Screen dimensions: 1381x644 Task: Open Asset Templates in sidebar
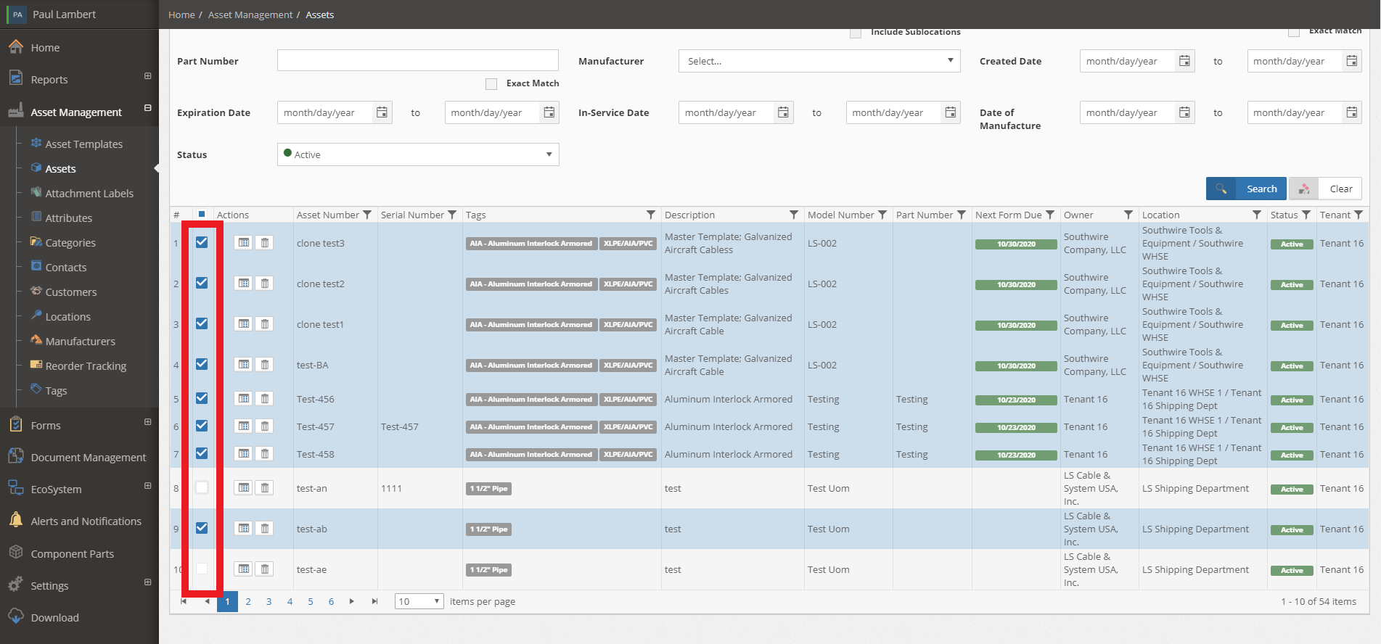click(x=83, y=144)
